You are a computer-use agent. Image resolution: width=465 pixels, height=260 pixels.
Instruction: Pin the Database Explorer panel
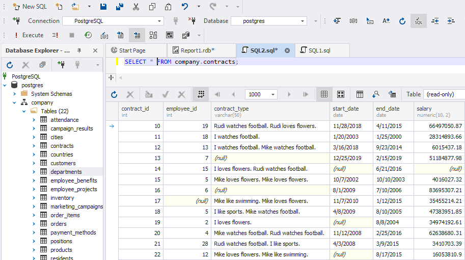pyautogui.click(x=79, y=50)
